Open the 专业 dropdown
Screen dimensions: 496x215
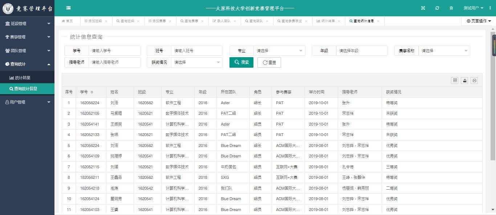(x=279, y=51)
